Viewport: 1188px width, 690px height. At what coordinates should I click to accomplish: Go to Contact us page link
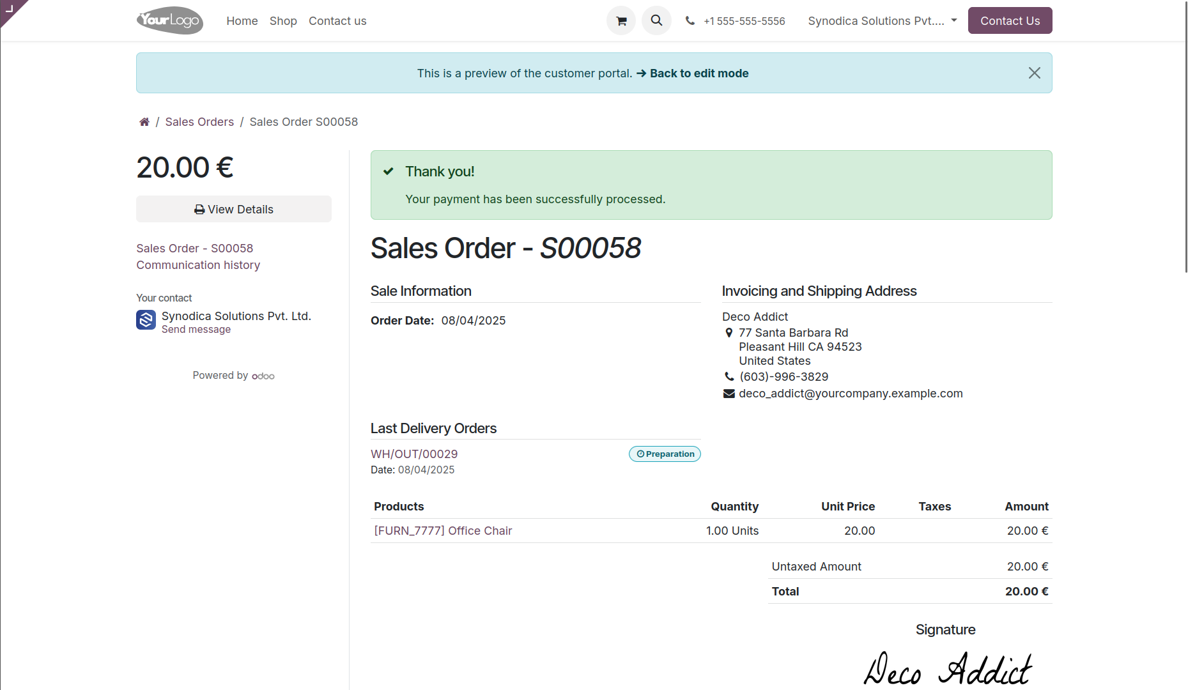[x=337, y=21]
